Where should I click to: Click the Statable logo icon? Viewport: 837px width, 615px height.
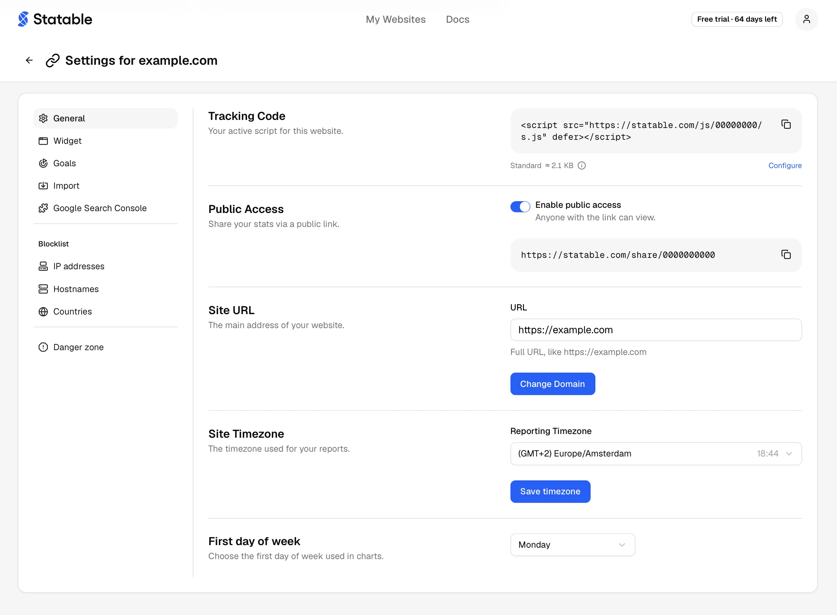click(x=23, y=19)
